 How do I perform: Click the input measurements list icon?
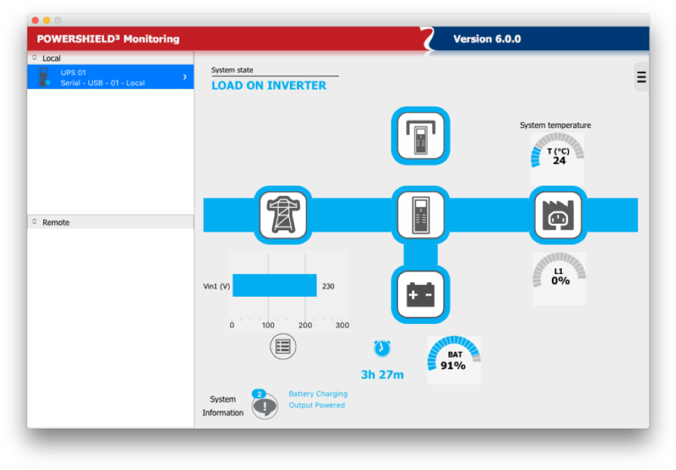pos(283,347)
